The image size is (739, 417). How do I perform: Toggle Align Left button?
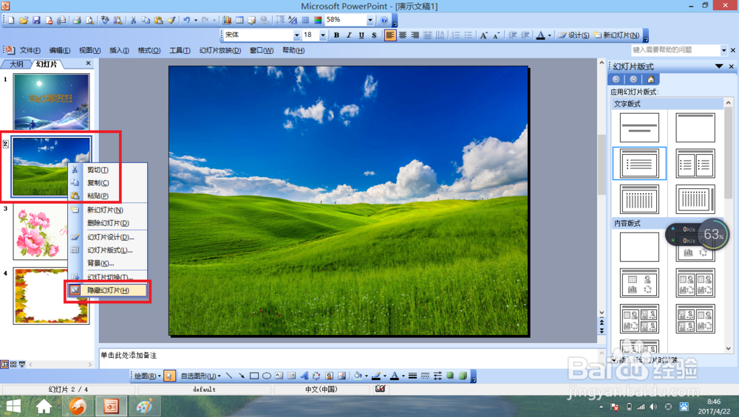[x=389, y=35]
